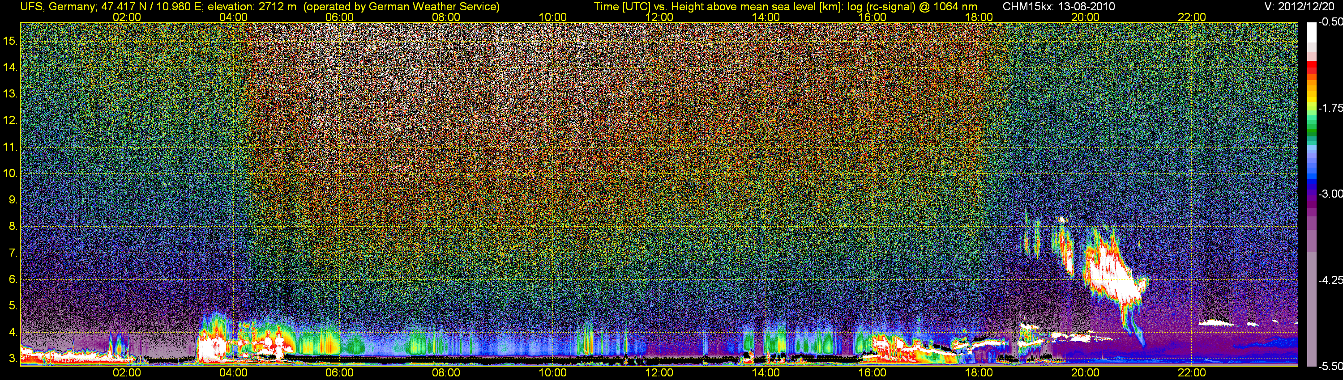The height and width of the screenshot is (380, 1343).
Task: Click the 06:00 label on upper time axis
Action: [x=339, y=17]
